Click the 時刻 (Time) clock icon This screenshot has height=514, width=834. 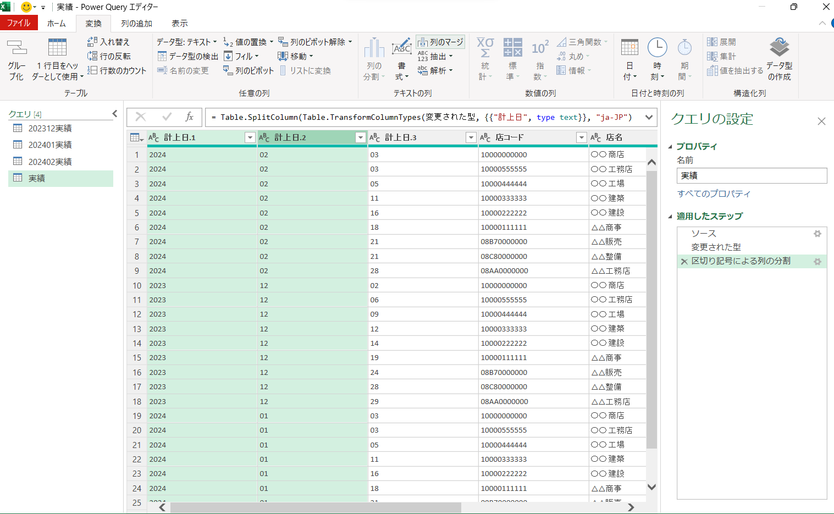point(657,48)
